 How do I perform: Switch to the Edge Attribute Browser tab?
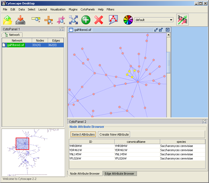[x=119, y=174]
